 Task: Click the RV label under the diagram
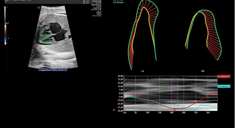pos(203,71)
